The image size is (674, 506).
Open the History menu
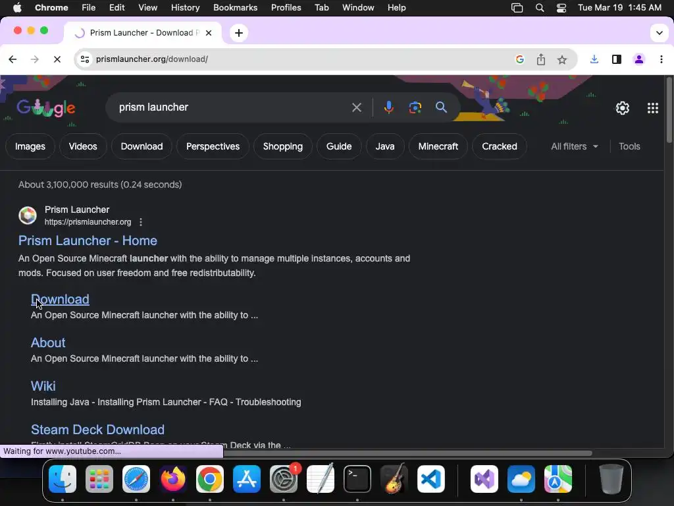point(185,8)
